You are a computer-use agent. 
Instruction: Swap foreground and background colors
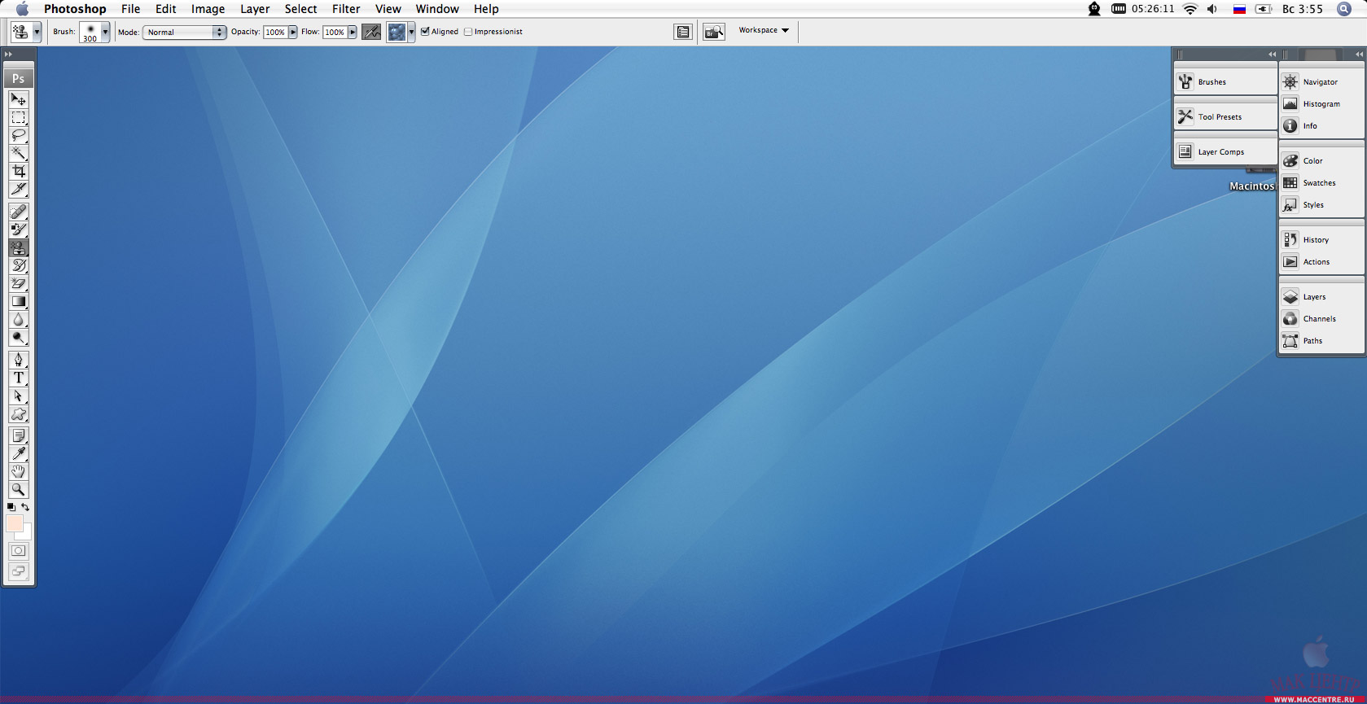click(25, 507)
